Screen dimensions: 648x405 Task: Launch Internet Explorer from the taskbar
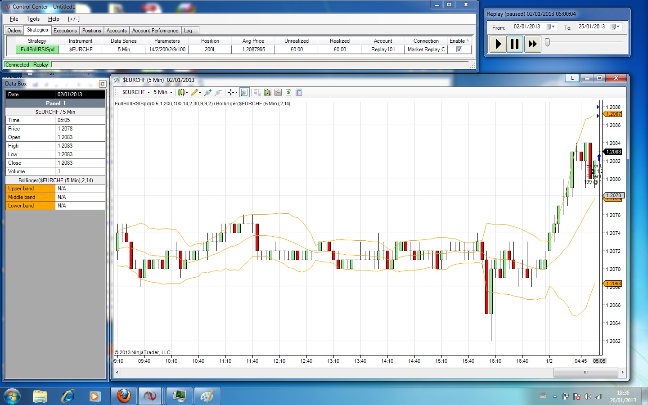coord(67,396)
